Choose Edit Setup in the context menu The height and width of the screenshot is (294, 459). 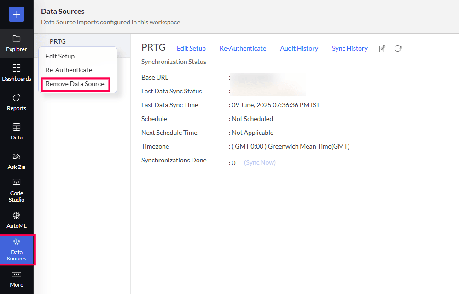[60, 56]
